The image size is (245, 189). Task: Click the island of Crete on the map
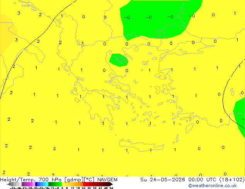[x=141, y=145]
